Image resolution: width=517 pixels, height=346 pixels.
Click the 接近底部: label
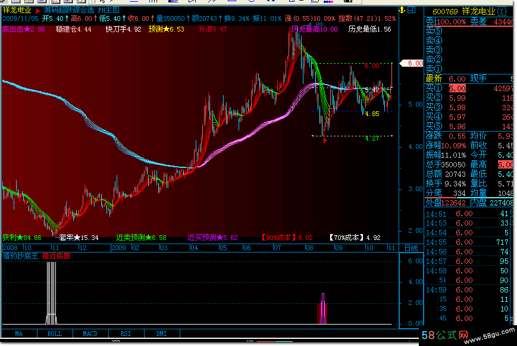tap(58, 256)
